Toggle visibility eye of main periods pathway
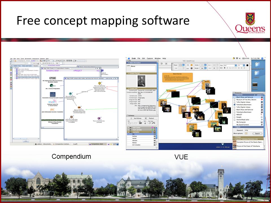 (131, 130)
